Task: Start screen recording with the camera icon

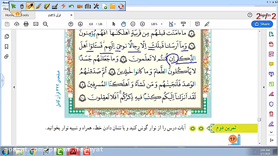Action: [80, 6]
